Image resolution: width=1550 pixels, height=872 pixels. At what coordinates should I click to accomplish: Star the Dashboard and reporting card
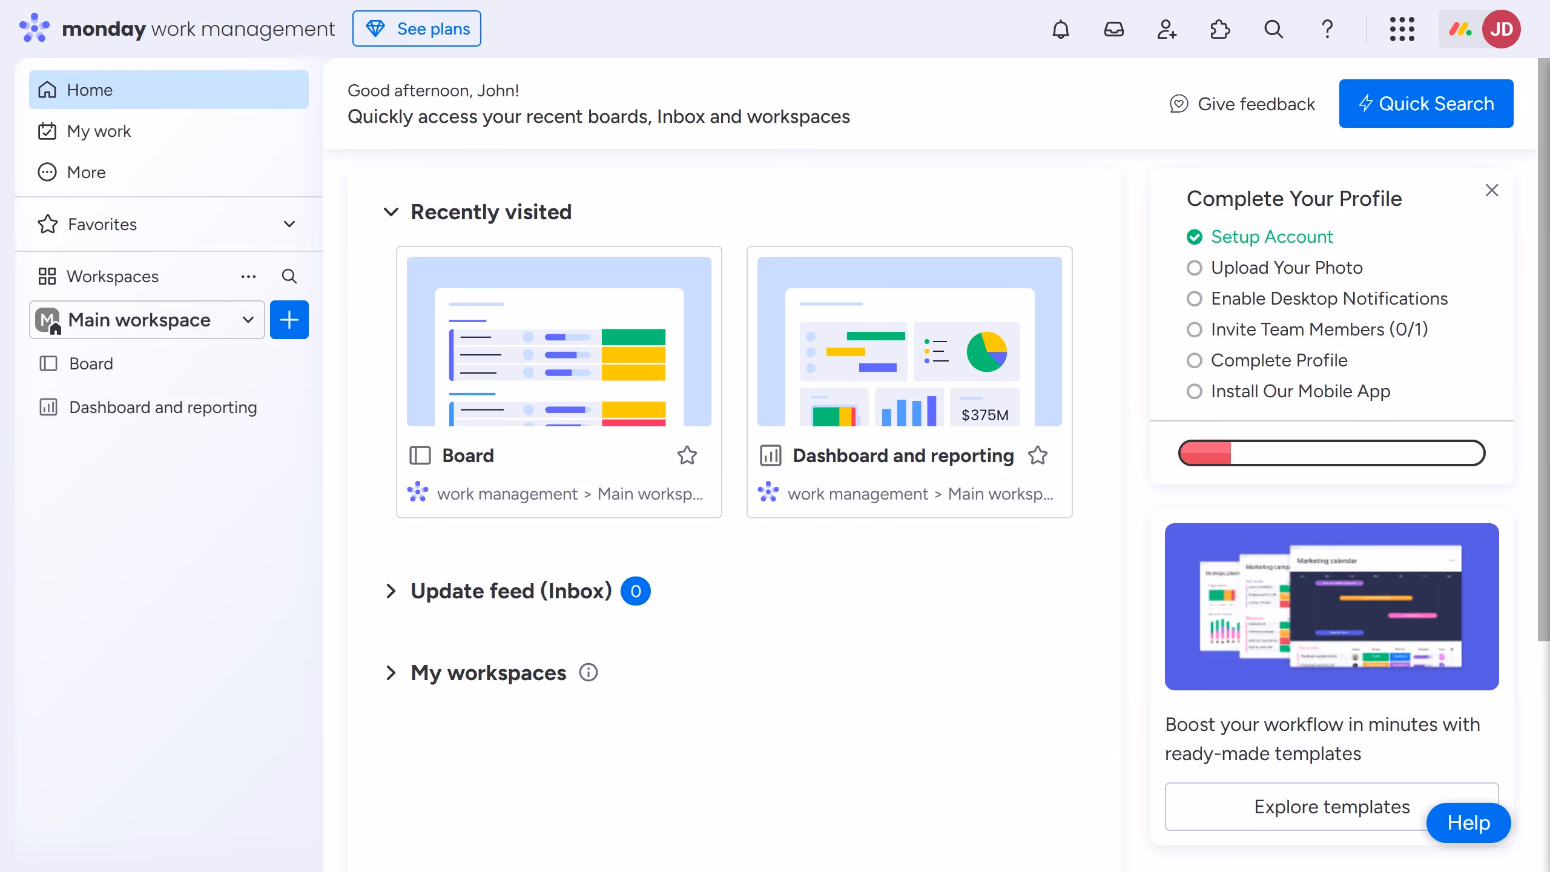[x=1037, y=455]
